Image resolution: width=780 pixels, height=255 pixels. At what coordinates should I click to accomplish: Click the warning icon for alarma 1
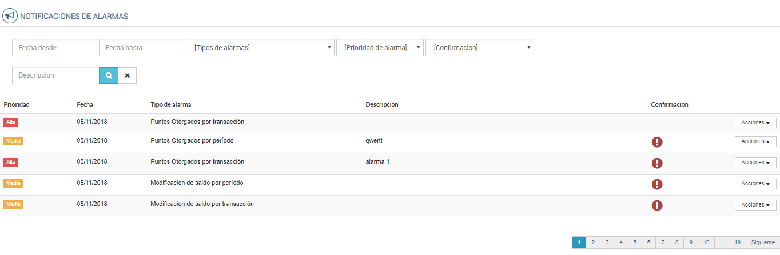tap(657, 163)
